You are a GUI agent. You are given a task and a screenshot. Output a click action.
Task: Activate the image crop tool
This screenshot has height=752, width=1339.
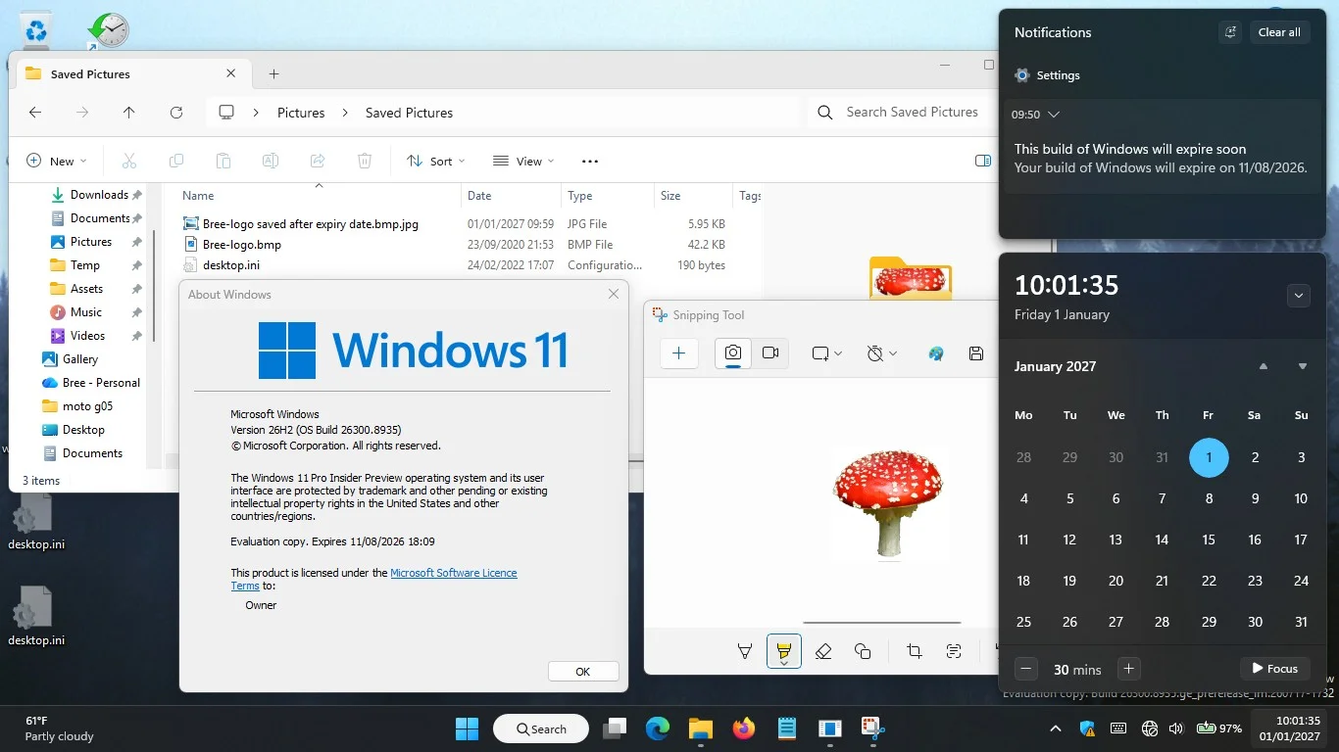point(915,651)
